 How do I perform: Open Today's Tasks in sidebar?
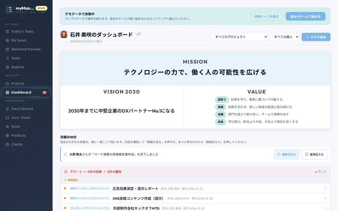coord(26,31)
